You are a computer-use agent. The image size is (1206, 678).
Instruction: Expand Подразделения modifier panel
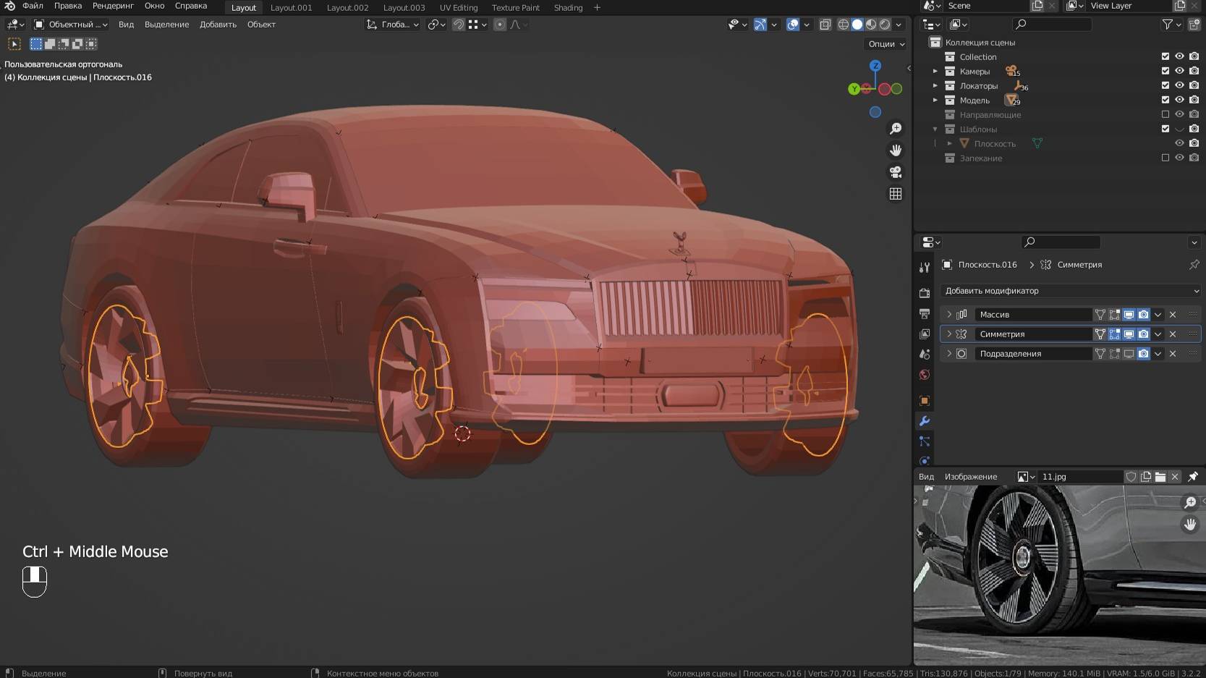click(x=949, y=353)
